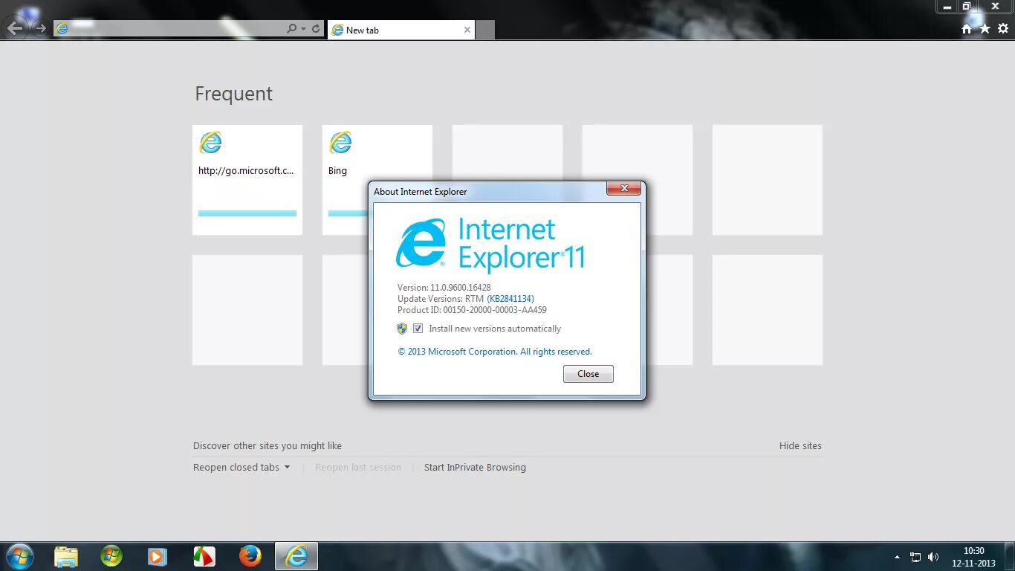Viewport: 1015px width, 571px height.
Task: Click the Close button in the About dialog
Action: pos(588,374)
